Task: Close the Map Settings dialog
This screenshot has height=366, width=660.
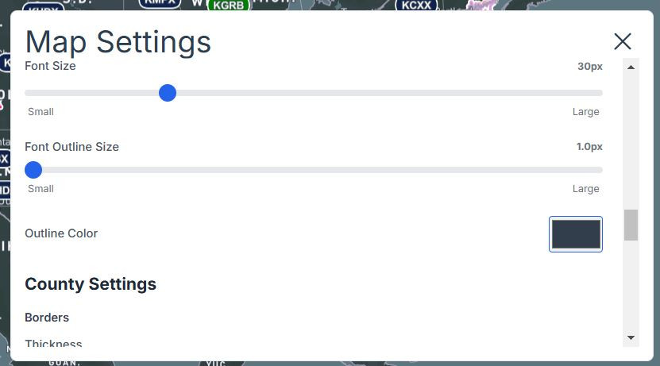Action: (623, 41)
